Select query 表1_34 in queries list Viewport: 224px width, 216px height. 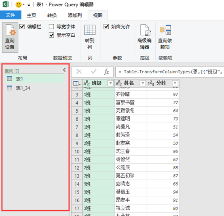pyautogui.click(x=34, y=88)
